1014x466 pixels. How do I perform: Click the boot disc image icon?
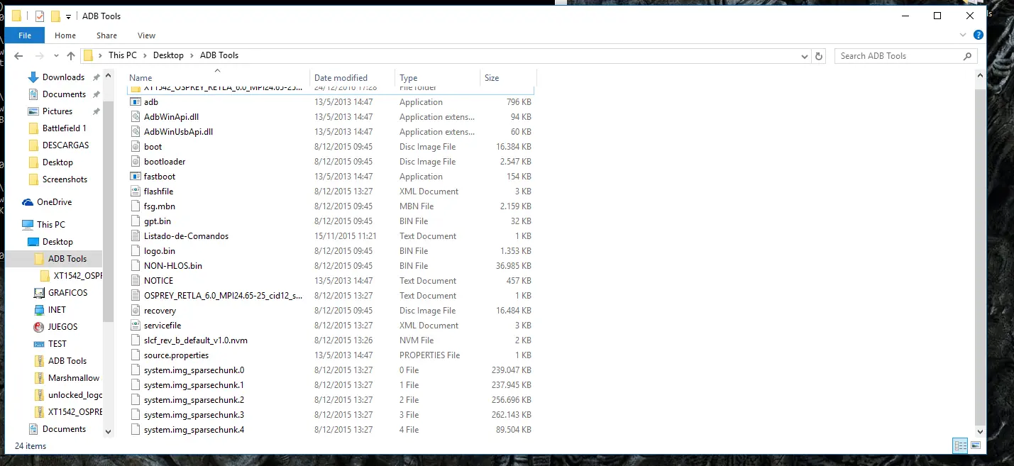click(136, 147)
